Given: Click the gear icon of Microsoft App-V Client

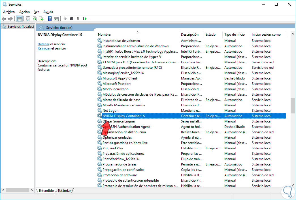Looking at the screenshot, I should [99, 78].
